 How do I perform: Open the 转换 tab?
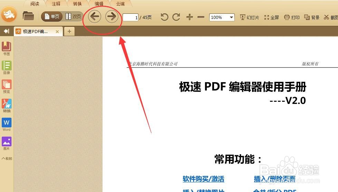click(x=77, y=4)
